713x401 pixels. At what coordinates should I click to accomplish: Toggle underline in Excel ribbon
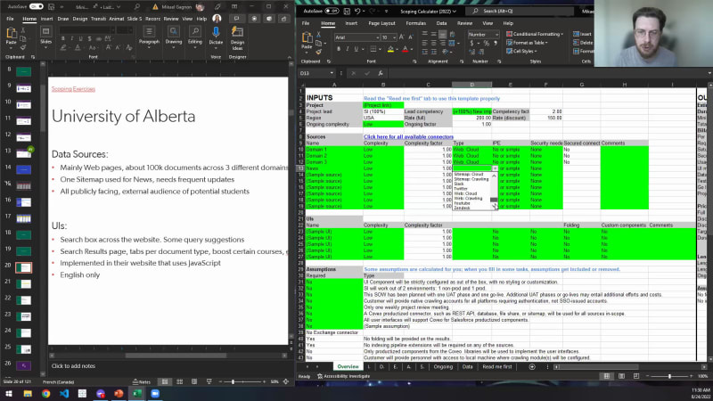point(356,49)
